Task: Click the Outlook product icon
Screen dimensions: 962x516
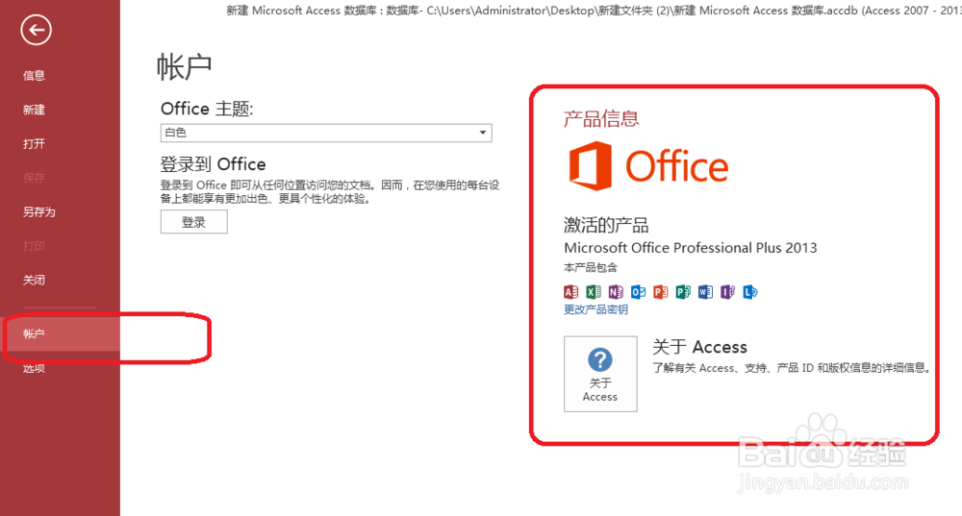Action: click(x=639, y=292)
